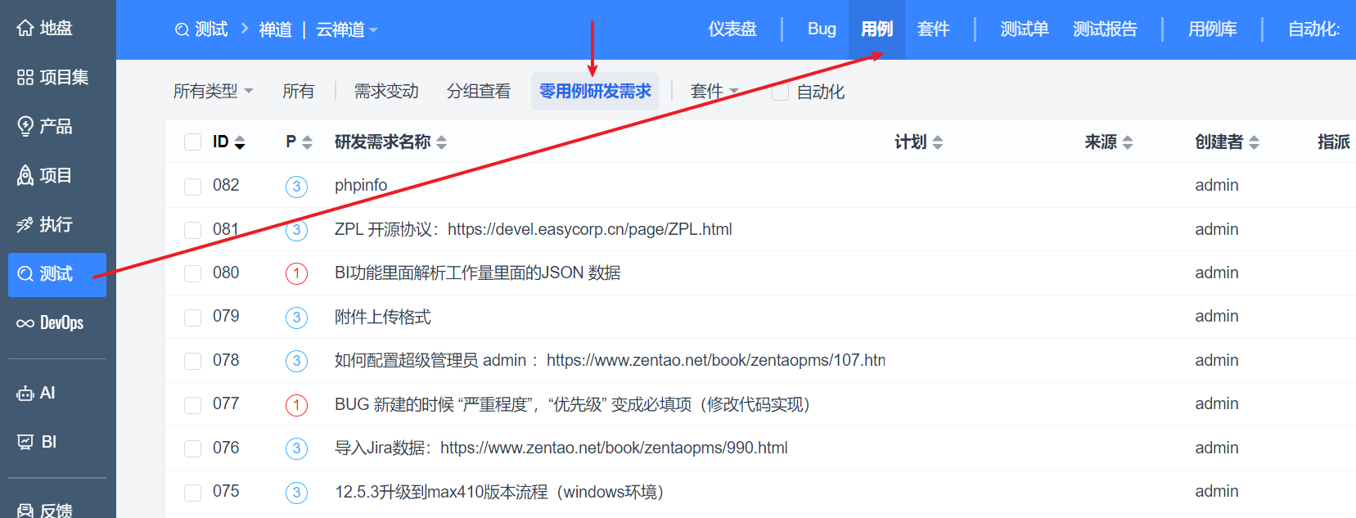Open requirement BUG 新建的时候 严重程度
The image size is (1356, 518).
click(x=572, y=405)
